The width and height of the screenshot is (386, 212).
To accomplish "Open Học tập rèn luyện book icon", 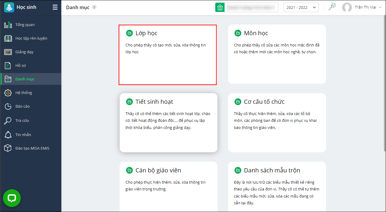I will point(8,38).
